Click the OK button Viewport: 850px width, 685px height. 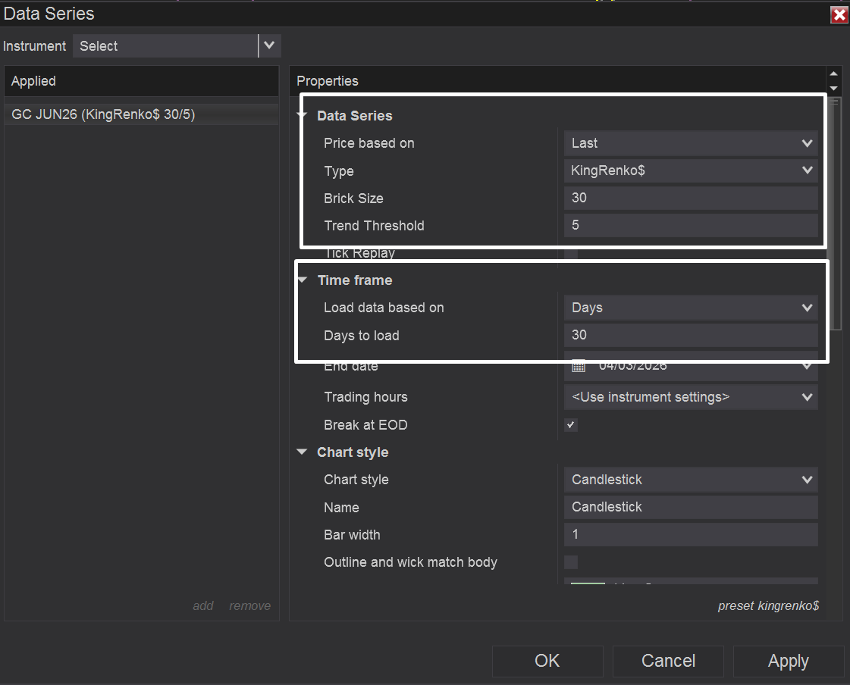(x=547, y=661)
